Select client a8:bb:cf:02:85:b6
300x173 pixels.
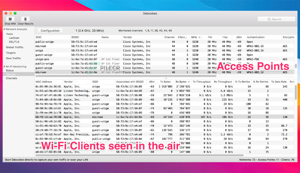pos(165,152)
